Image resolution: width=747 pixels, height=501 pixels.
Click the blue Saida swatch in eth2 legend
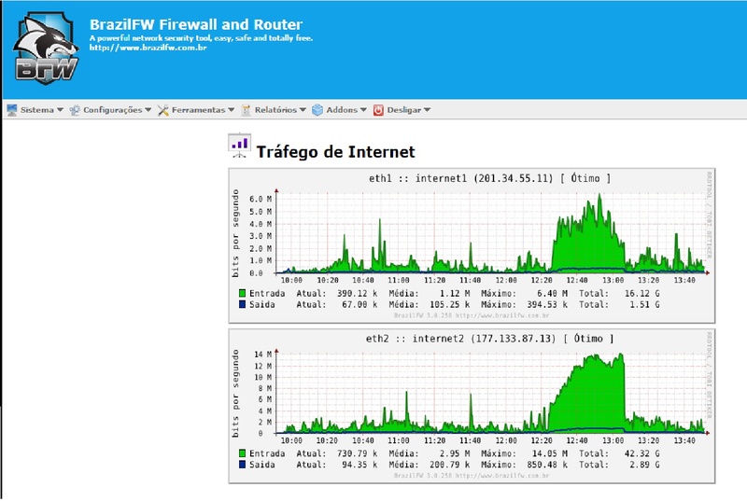pos(242,465)
